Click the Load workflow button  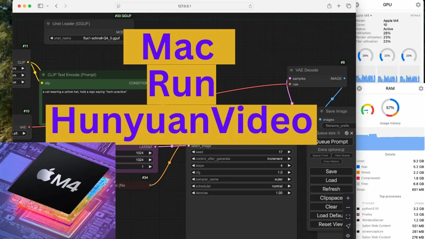coord(331,180)
